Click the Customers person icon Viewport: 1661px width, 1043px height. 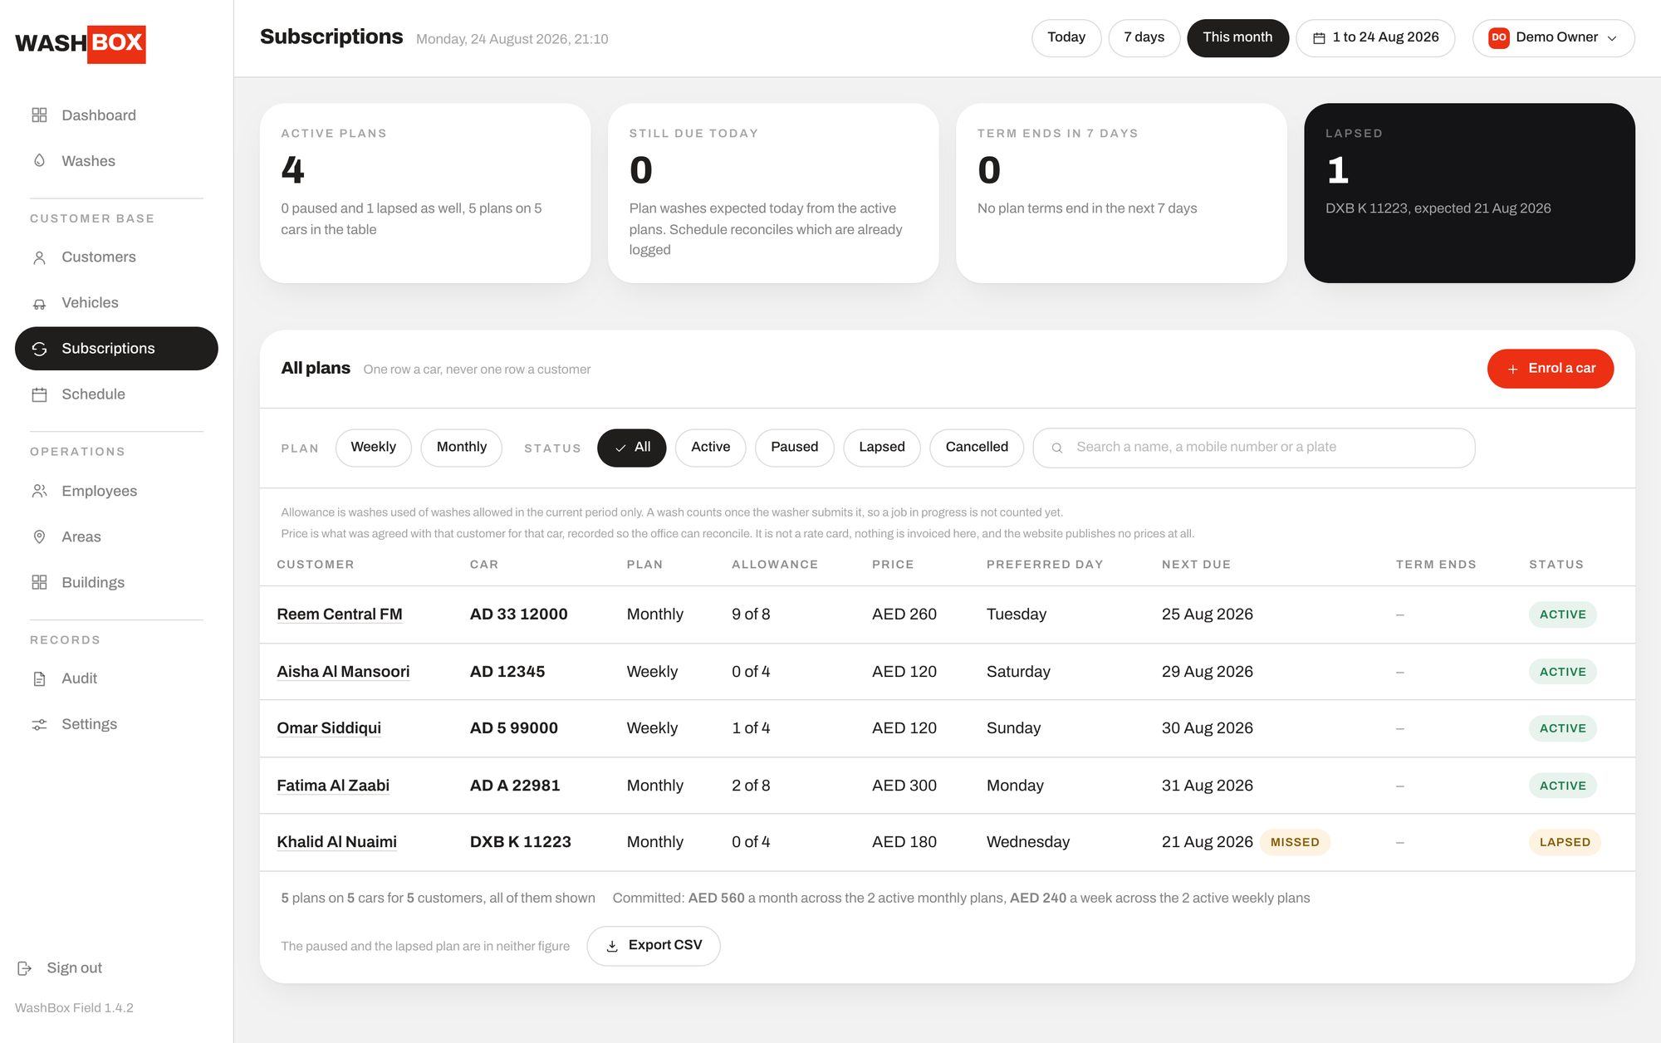39,257
